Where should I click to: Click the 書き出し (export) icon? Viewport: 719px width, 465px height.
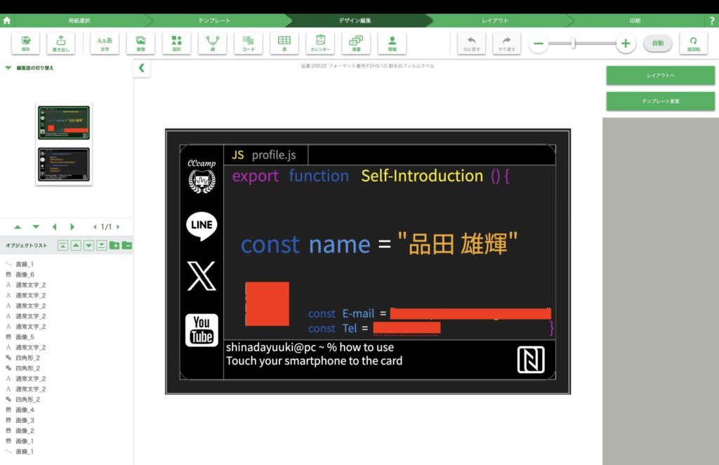(x=61, y=44)
